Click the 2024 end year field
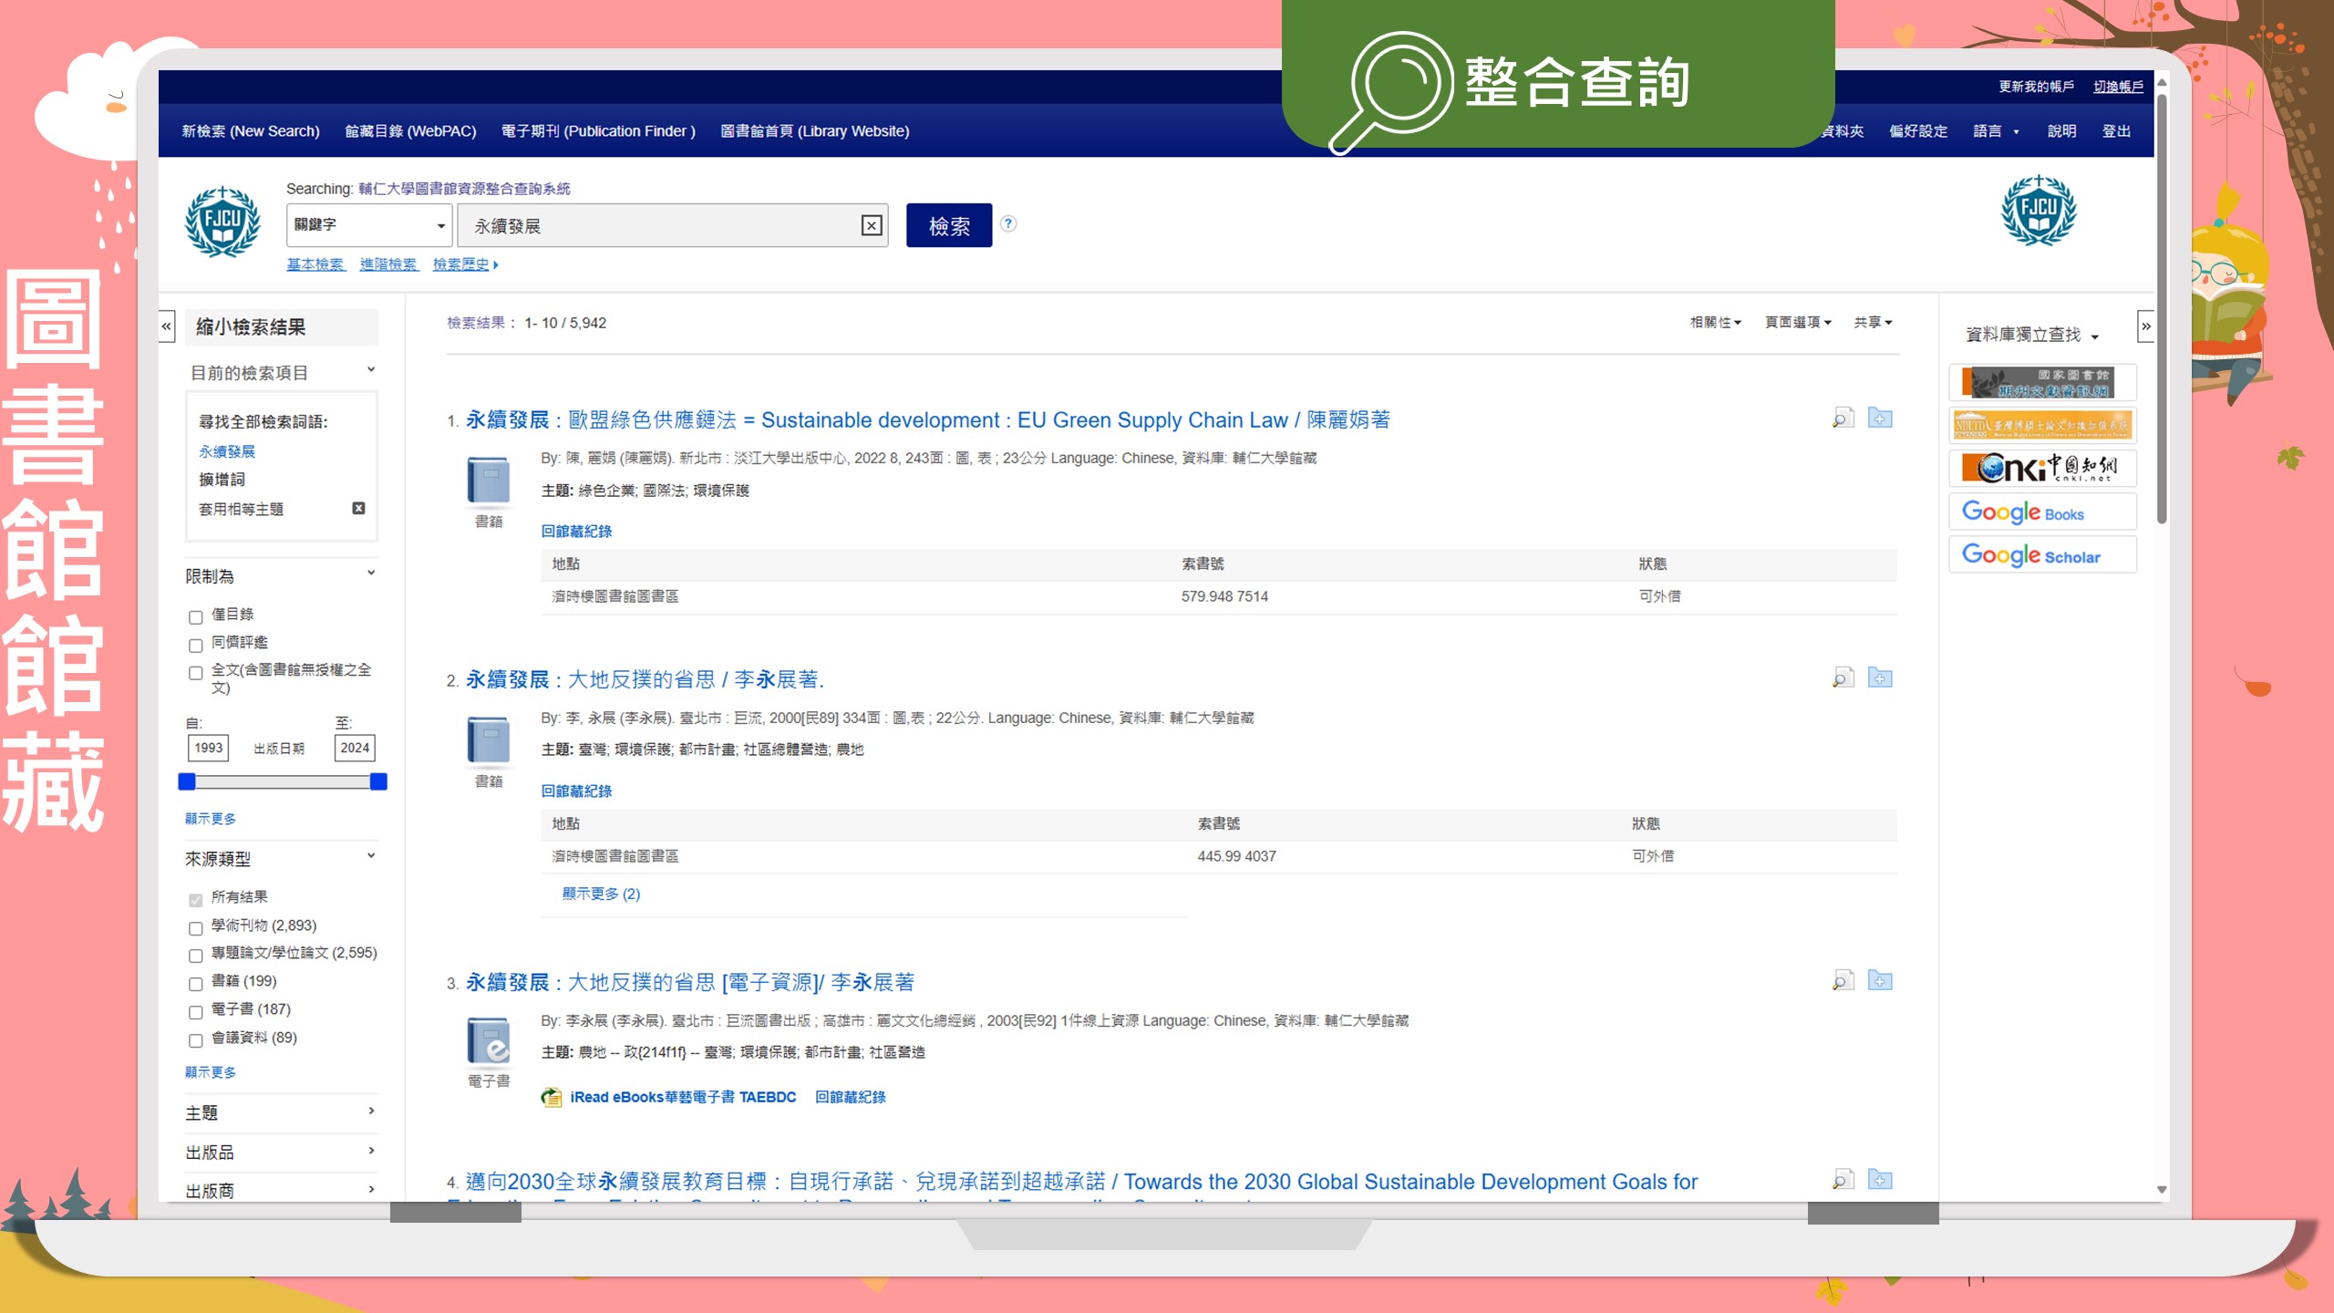This screenshot has height=1313, width=2334. pos(355,748)
